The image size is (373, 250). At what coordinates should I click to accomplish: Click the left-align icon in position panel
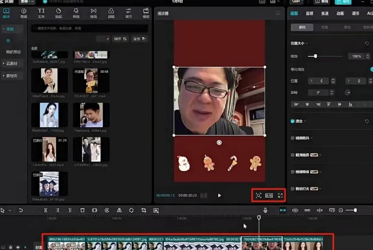pos(296,104)
